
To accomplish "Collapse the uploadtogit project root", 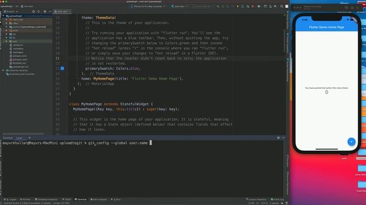I will coord(3,16).
